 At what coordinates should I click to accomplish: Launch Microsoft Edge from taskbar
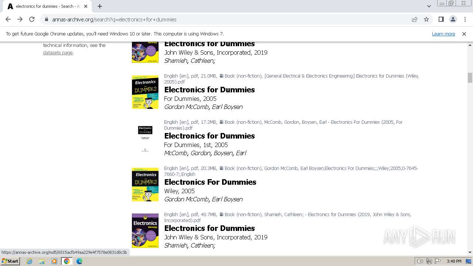coord(79,261)
